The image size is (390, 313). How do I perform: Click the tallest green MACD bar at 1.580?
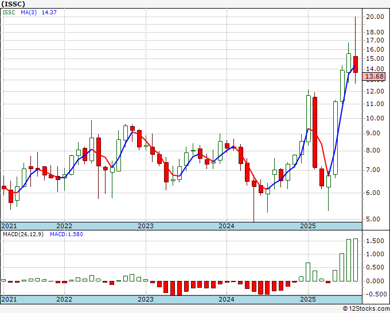click(x=356, y=260)
